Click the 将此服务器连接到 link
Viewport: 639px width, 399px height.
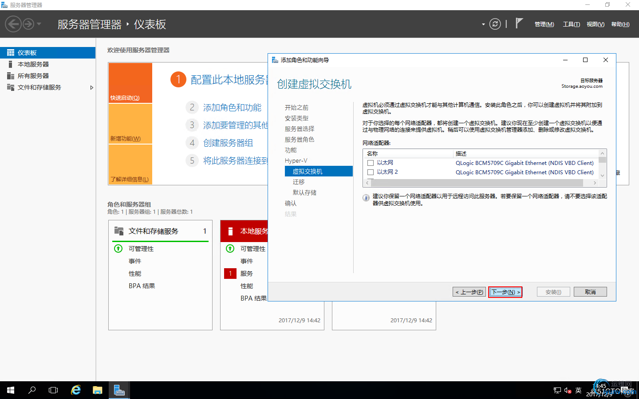236,161
